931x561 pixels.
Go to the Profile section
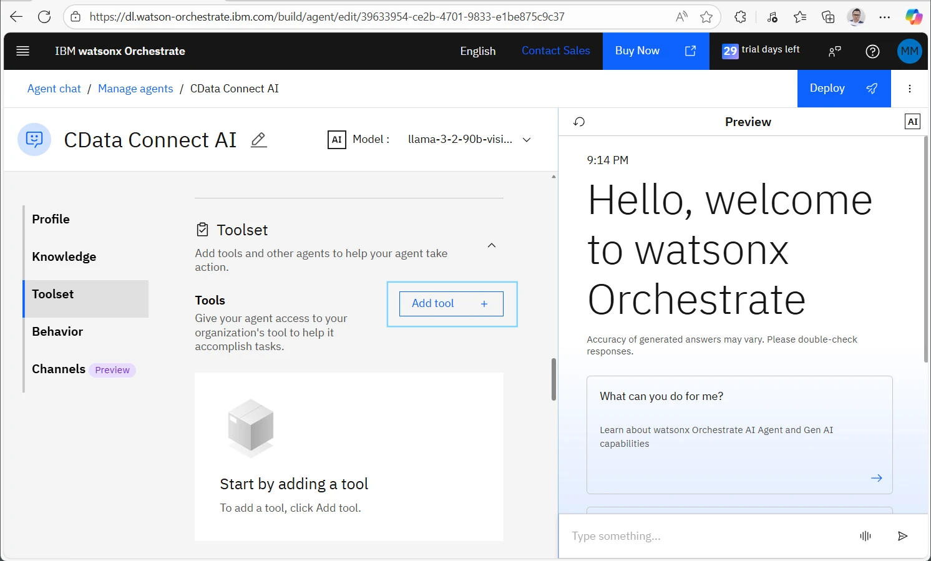(x=51, y=219)
